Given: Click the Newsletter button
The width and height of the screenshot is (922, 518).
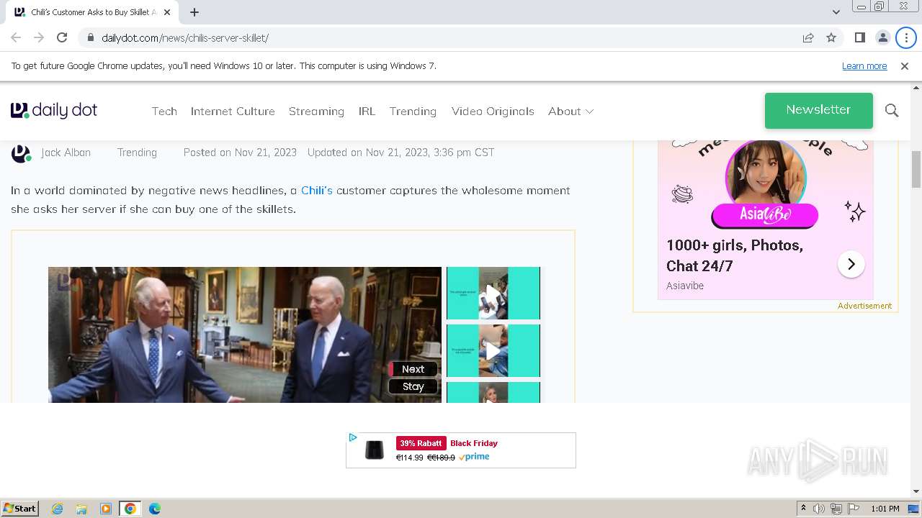Looking at the screenshot, I should click(819, 110).
